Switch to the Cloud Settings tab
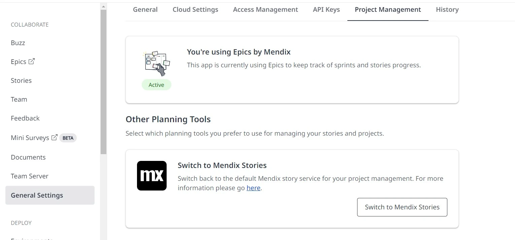 tap(195, 10)
